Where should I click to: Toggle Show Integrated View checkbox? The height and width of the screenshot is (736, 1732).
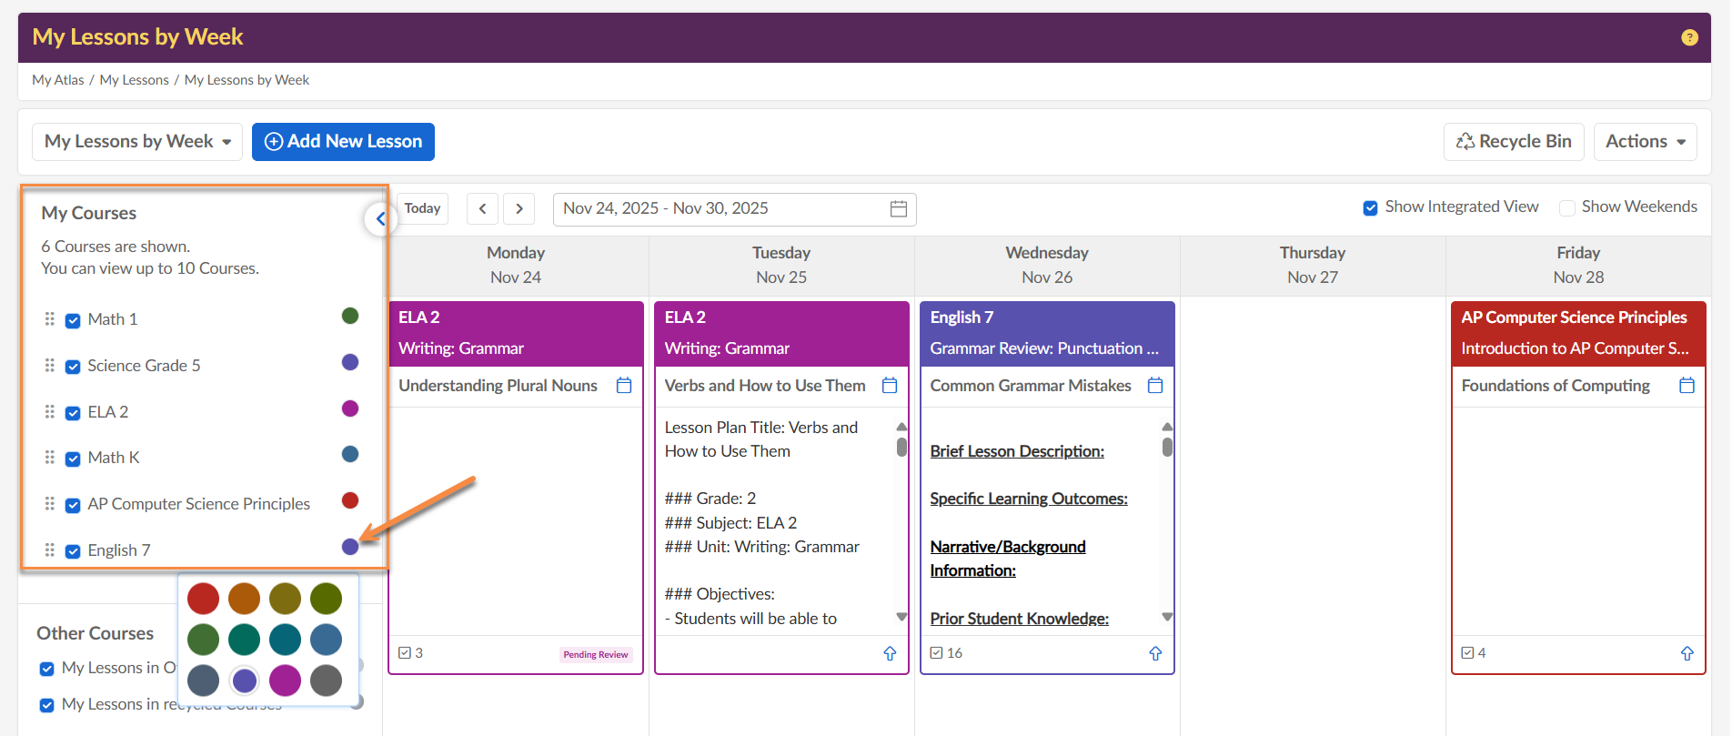pos(1370,208)
